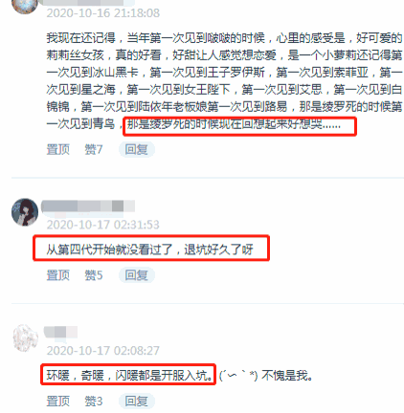Click the blurred username above 2020-10-17 02:08:27
Viewport: 404px width, 413px height.
pyautogui.click(x=60, y=332)
